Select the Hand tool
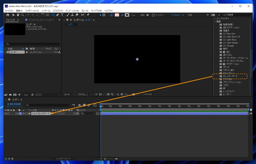Viewport: 256px width, 164px height. (18, 15)
